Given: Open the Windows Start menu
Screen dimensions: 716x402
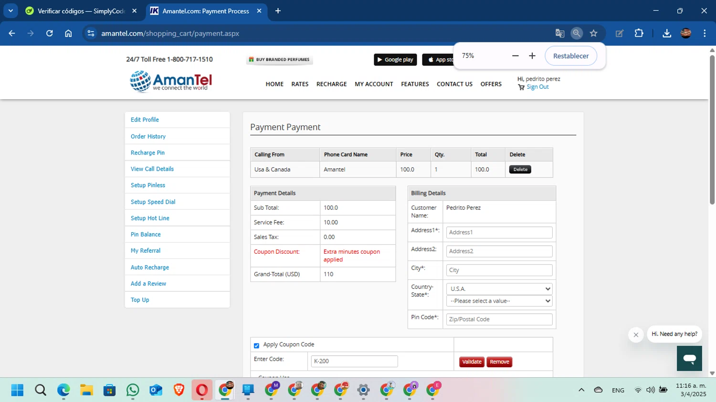Looking at the screenshot, I should tap(17, 390).
